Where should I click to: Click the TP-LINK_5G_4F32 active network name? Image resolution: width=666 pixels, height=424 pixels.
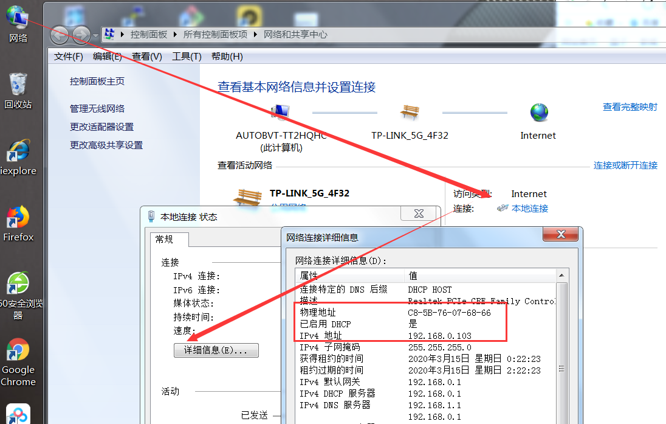pyautogui.click(x=309, y=193)
